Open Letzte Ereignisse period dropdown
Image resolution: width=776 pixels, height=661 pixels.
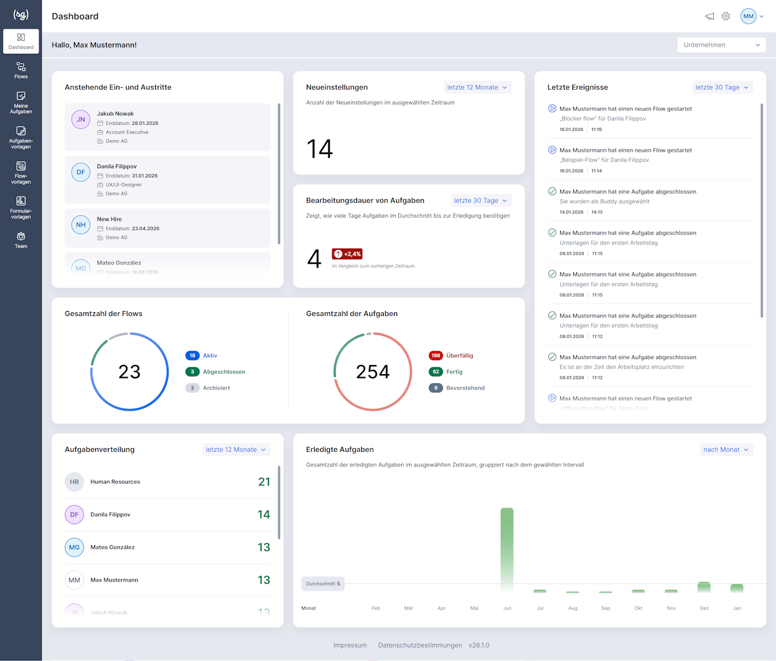[722, 87]
